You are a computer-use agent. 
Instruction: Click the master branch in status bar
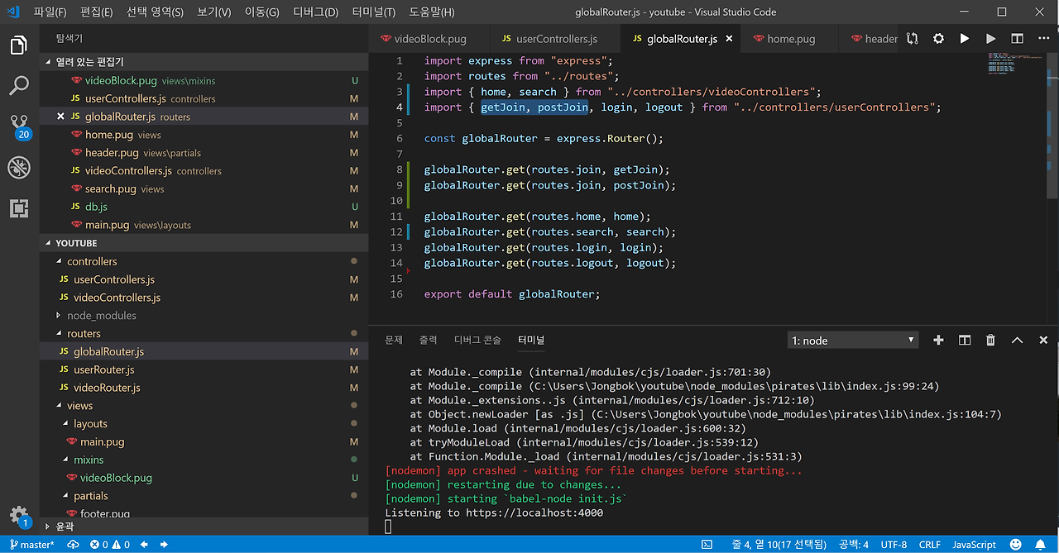[31, 545]
